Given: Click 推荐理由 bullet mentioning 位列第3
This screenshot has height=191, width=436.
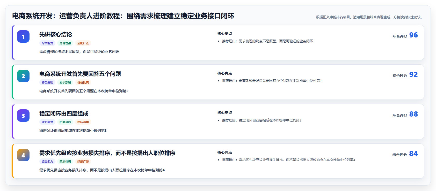Looking at the screenshot, I should pyautogui.click(x=262, y=120).
